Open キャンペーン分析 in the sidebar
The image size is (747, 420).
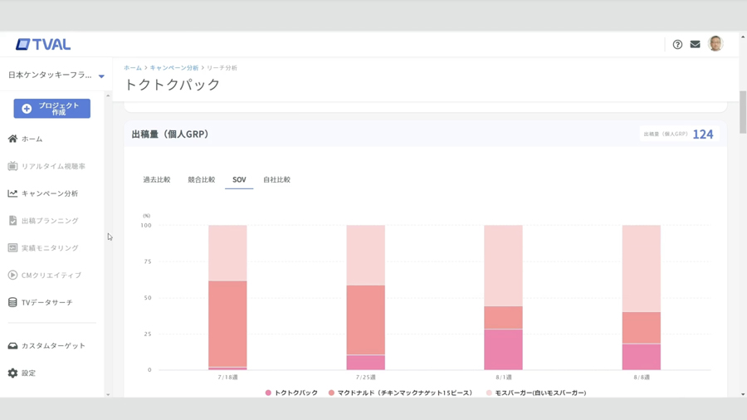50,193
